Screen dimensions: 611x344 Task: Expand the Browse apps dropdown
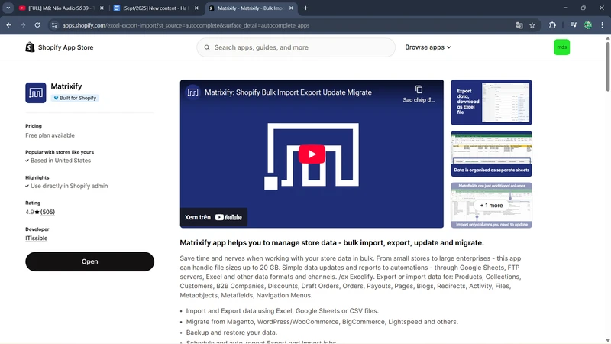click(x=428, y=47)
